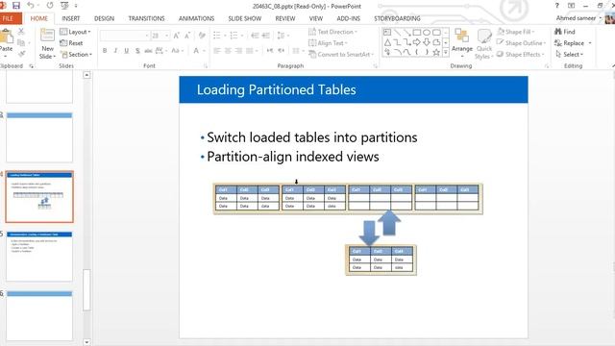
Task: Click Convert to SmartArt
Action: pyautogui.click(x=341, y=55)
